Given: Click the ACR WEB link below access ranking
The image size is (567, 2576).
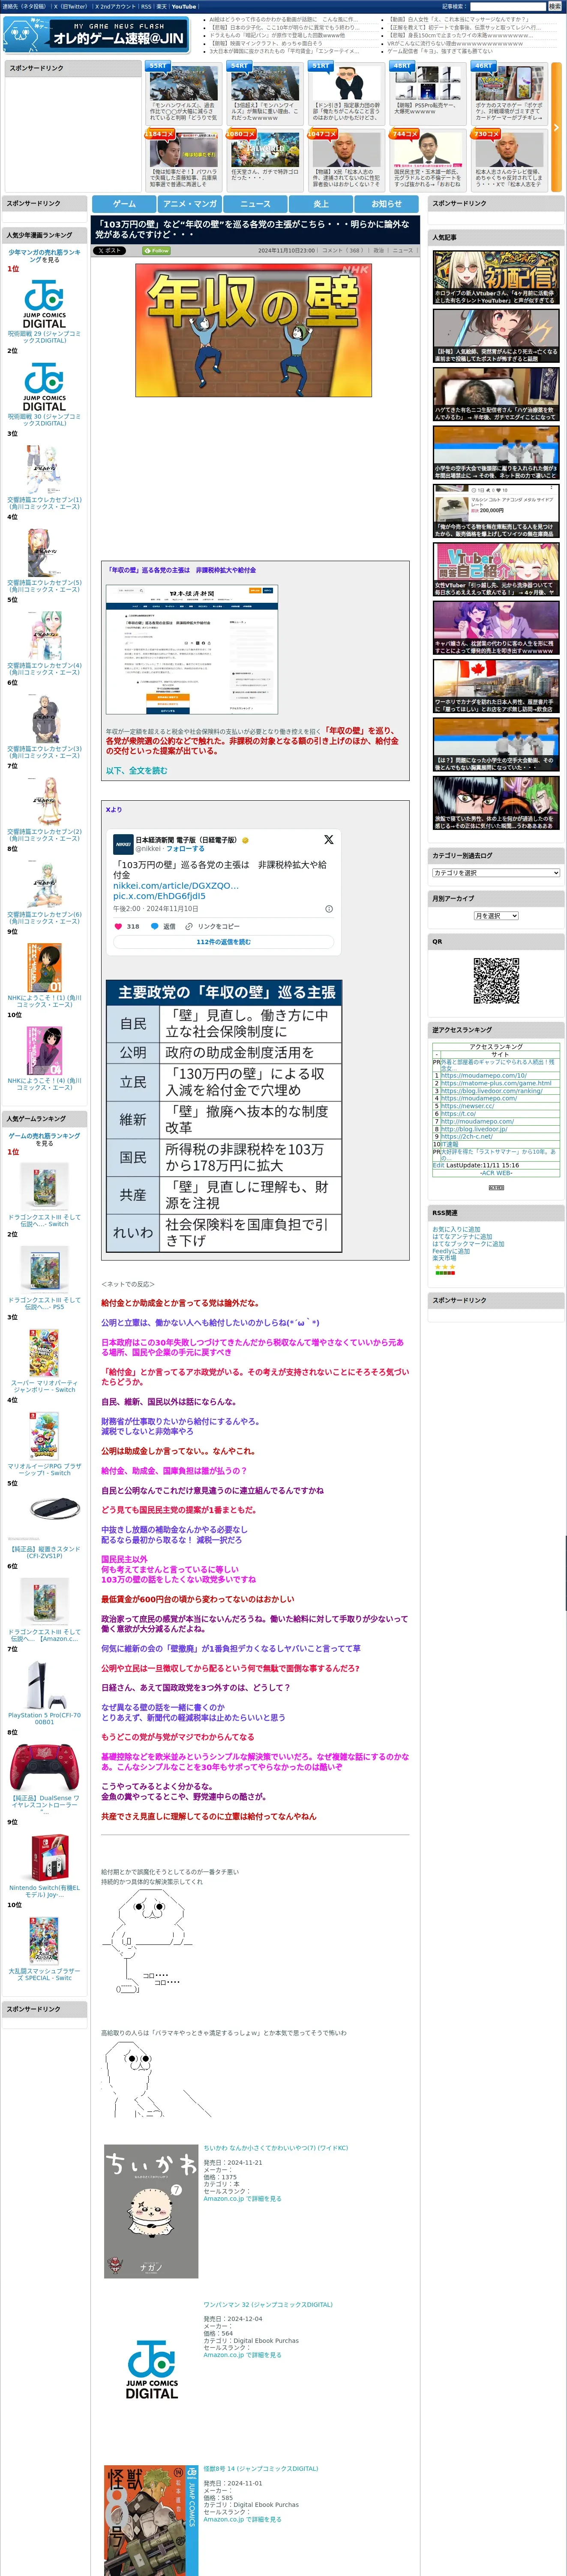Looking at the screenshot, I should (x=496, y=1173).
